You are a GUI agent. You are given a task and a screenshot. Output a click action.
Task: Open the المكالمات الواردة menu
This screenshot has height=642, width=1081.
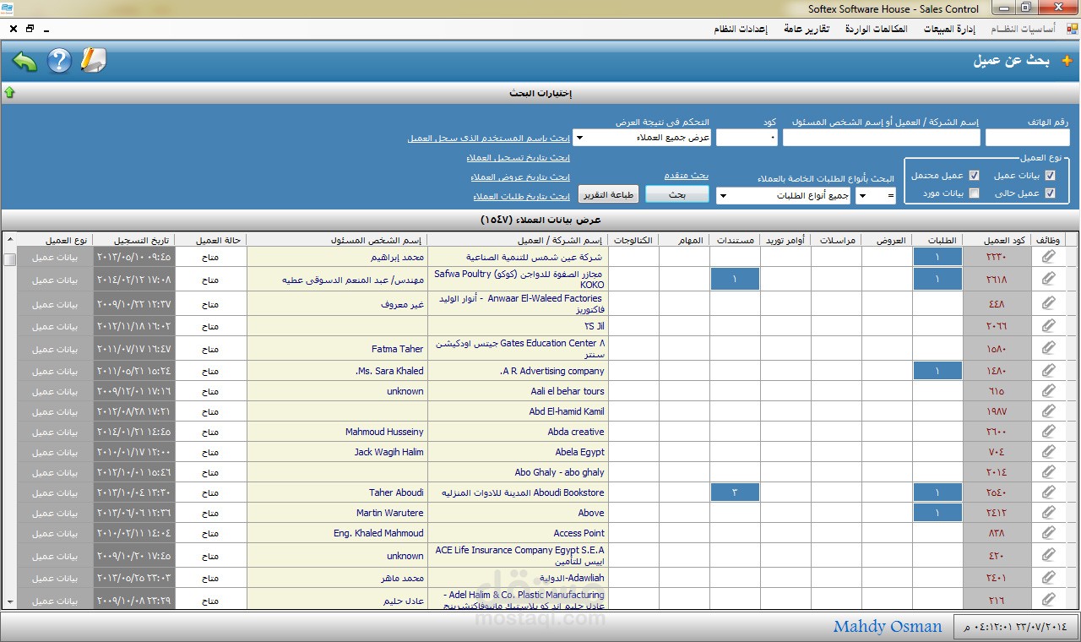[876, 29]
